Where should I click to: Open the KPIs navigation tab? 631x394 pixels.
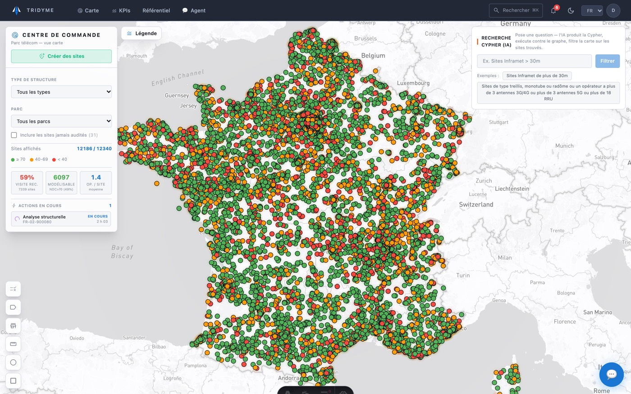point(121,10)
